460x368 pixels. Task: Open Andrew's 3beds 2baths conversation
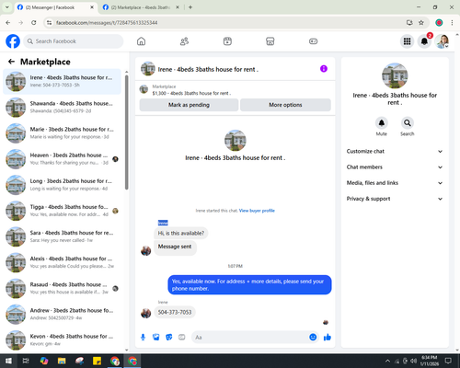(62, 314)
